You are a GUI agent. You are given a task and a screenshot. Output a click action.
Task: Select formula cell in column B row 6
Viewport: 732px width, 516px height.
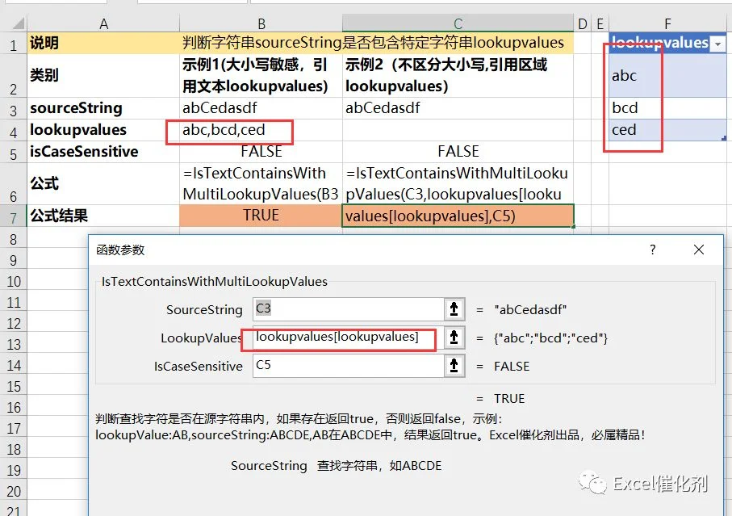pyautogui.click(x=261, y=183)
